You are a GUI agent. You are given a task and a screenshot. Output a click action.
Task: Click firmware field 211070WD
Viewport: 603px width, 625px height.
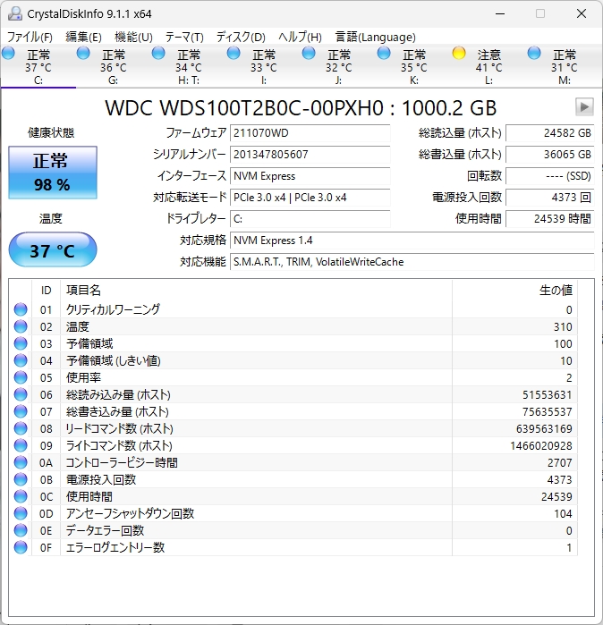tap(310, 133)
